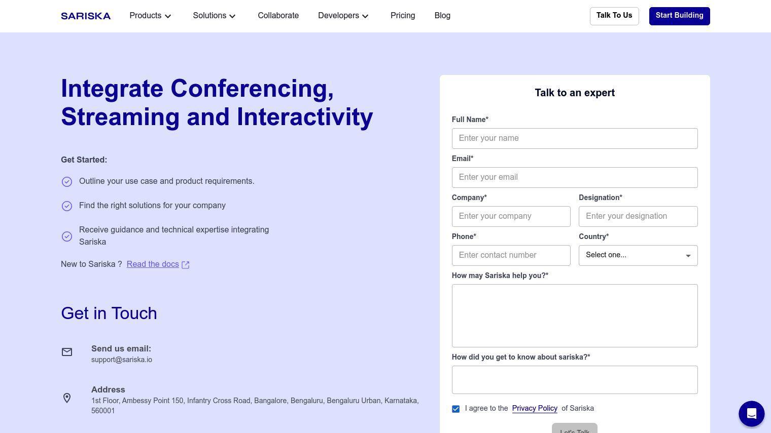
Task: Click the How may Sariska help you textarea
Action: point(575,316)
